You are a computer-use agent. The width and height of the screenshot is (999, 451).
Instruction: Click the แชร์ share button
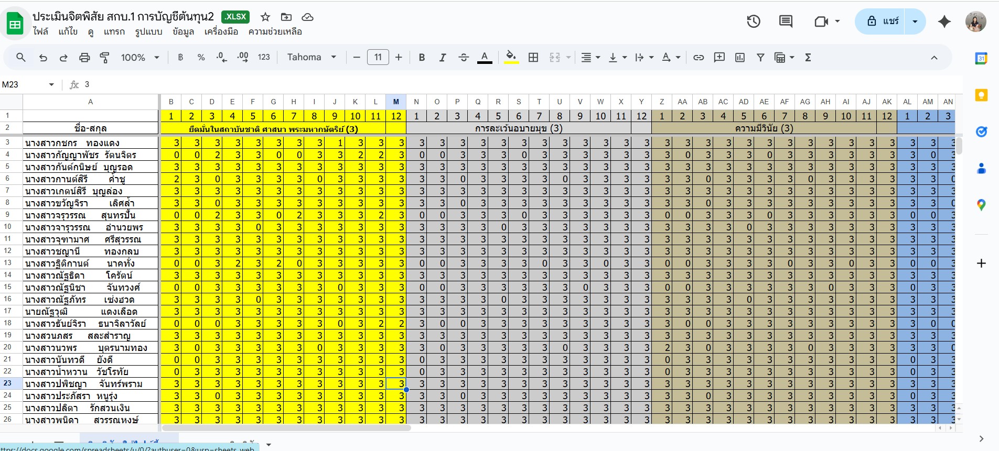click(883, 21)
